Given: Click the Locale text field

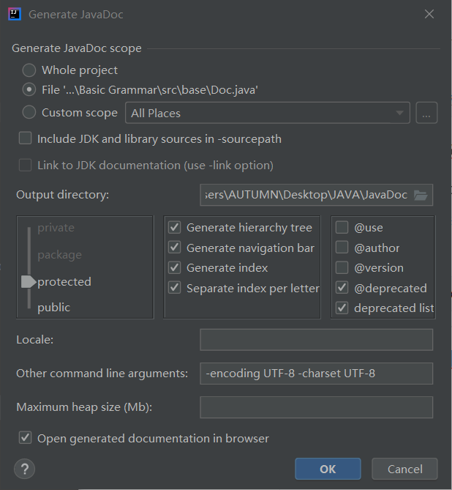Looking at the screenshot, I should point(316,340).
